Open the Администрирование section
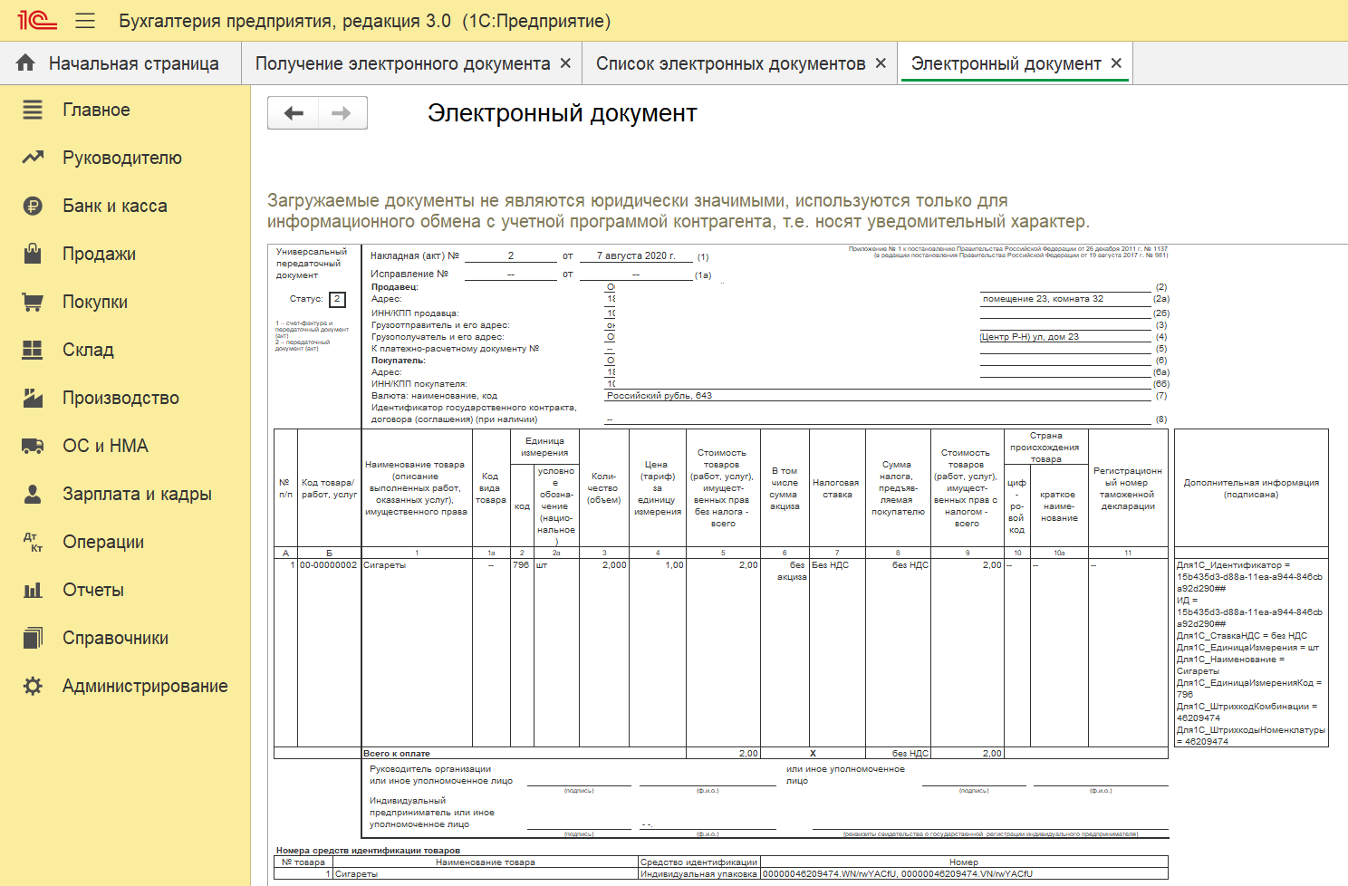 (x=145, y=686)
